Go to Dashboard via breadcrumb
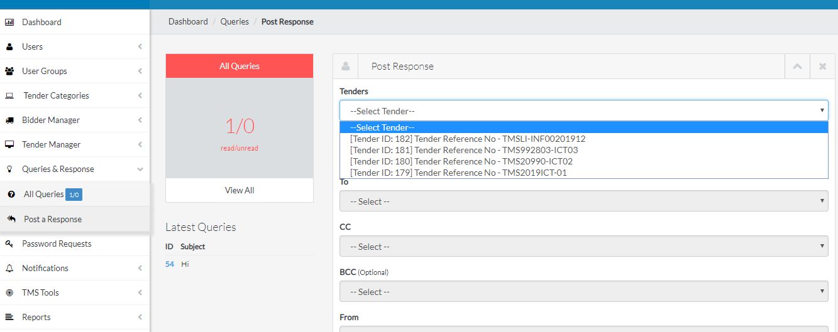This screenshot has height=332, width=838. [188, 21]
